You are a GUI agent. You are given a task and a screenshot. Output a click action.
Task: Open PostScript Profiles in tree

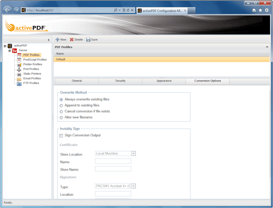click(x=35, y=60)
